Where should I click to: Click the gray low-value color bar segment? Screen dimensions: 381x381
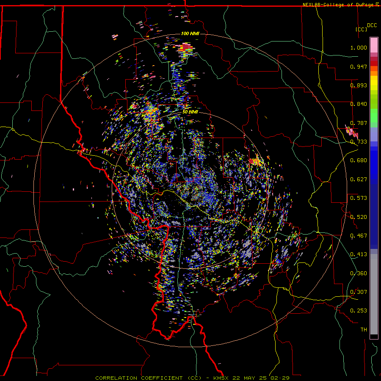click(374, 294)
